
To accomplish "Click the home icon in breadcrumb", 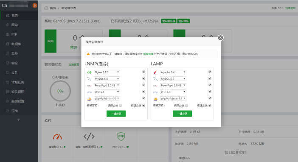I will [x=46, y=8].
